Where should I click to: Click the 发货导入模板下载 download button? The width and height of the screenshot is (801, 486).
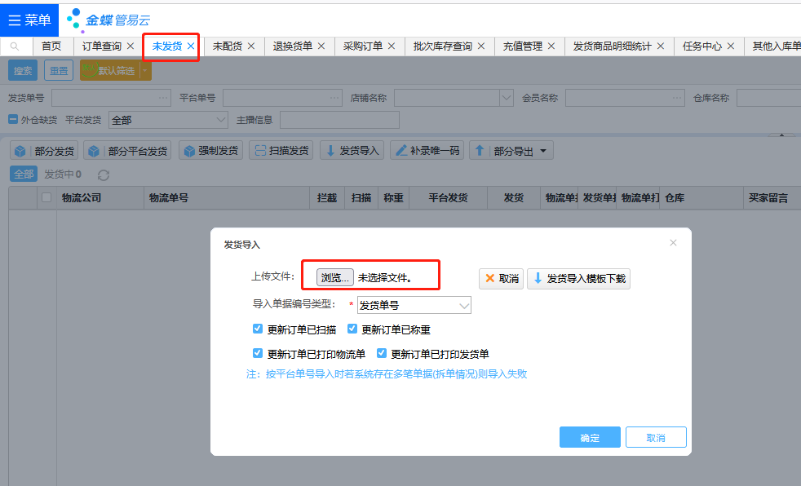coord(578,279)
